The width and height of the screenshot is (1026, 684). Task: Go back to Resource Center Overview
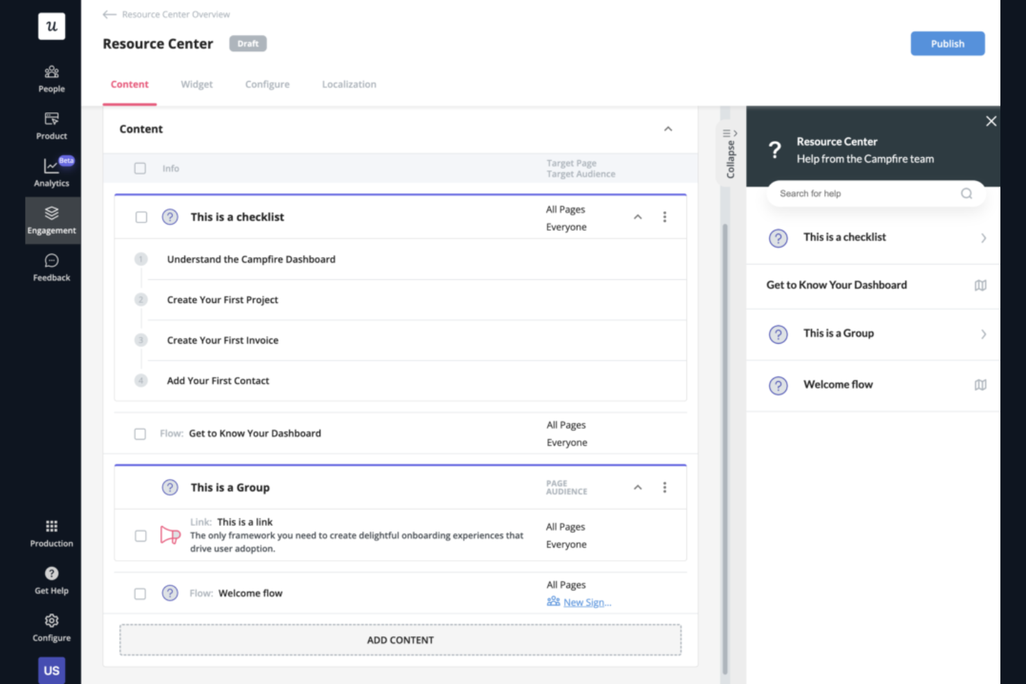coord(166,15)
